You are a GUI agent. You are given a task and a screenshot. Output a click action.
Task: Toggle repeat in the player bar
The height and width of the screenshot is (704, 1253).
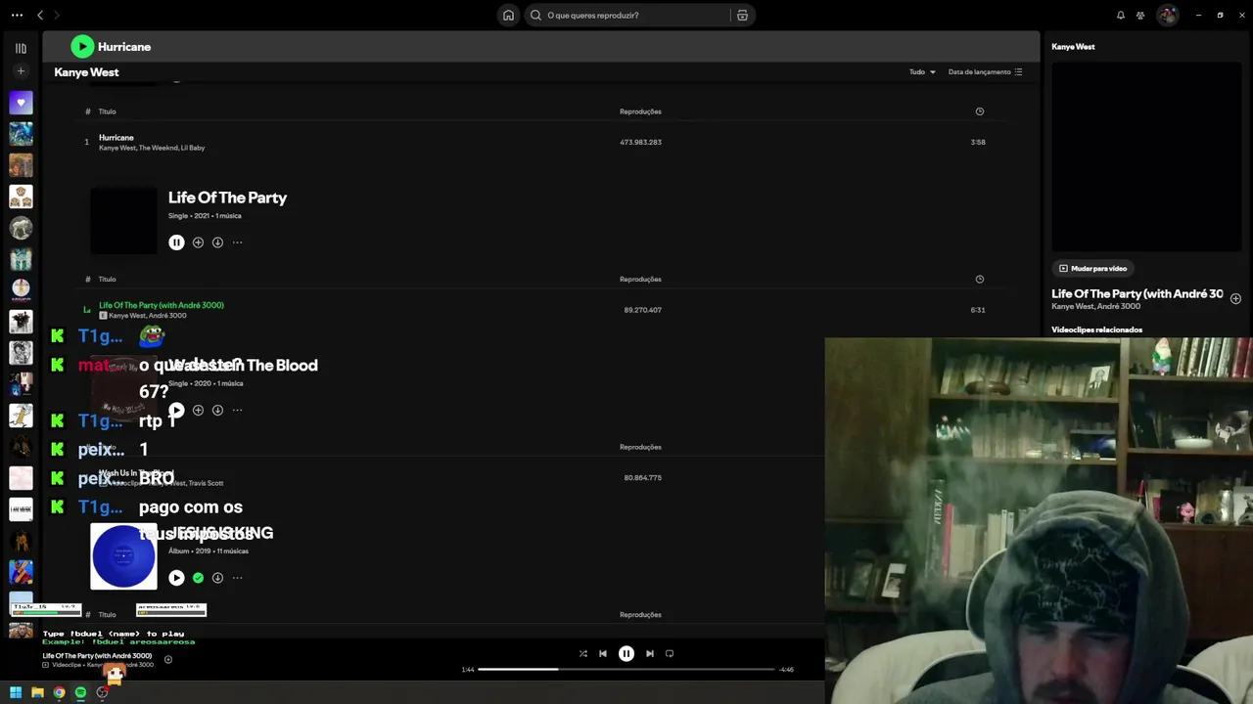click(670, 654)
